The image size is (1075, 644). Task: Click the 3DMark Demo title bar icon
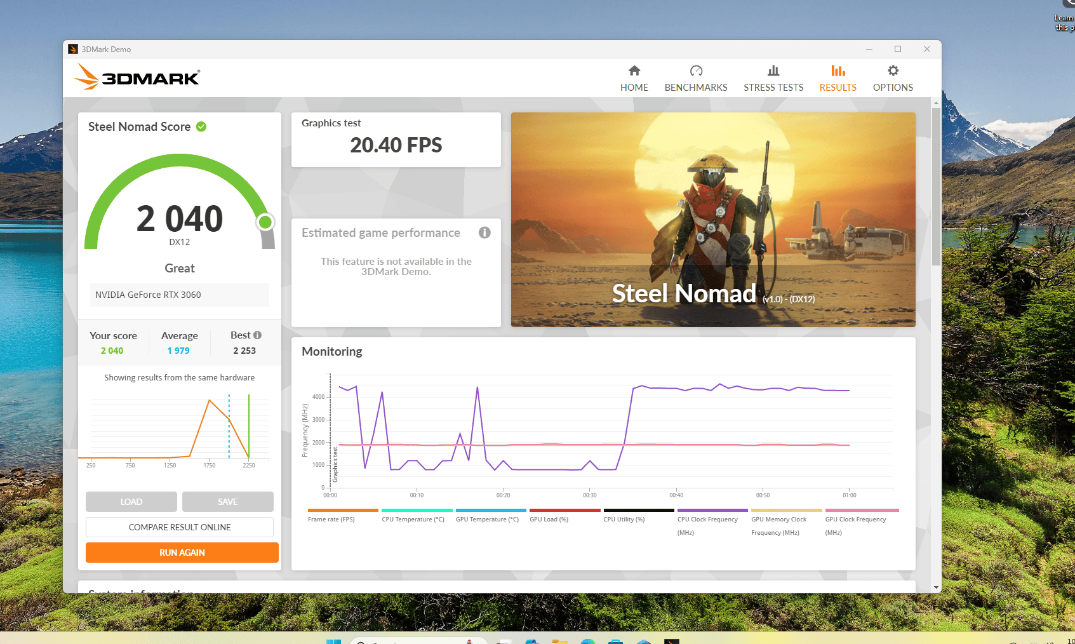point(73,49)
